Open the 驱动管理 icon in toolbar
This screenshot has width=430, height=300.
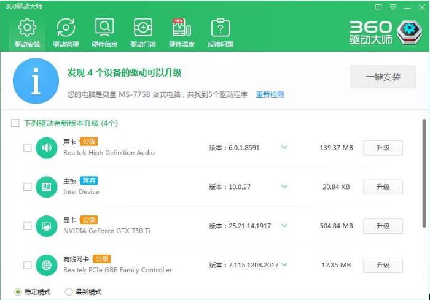tap(66, 28)
